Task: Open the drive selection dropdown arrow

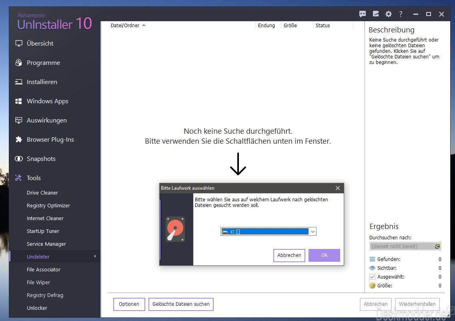Action: (x=313, y=232)
